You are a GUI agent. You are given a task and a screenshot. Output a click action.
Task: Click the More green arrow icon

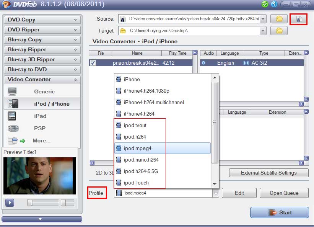[23, 140]
